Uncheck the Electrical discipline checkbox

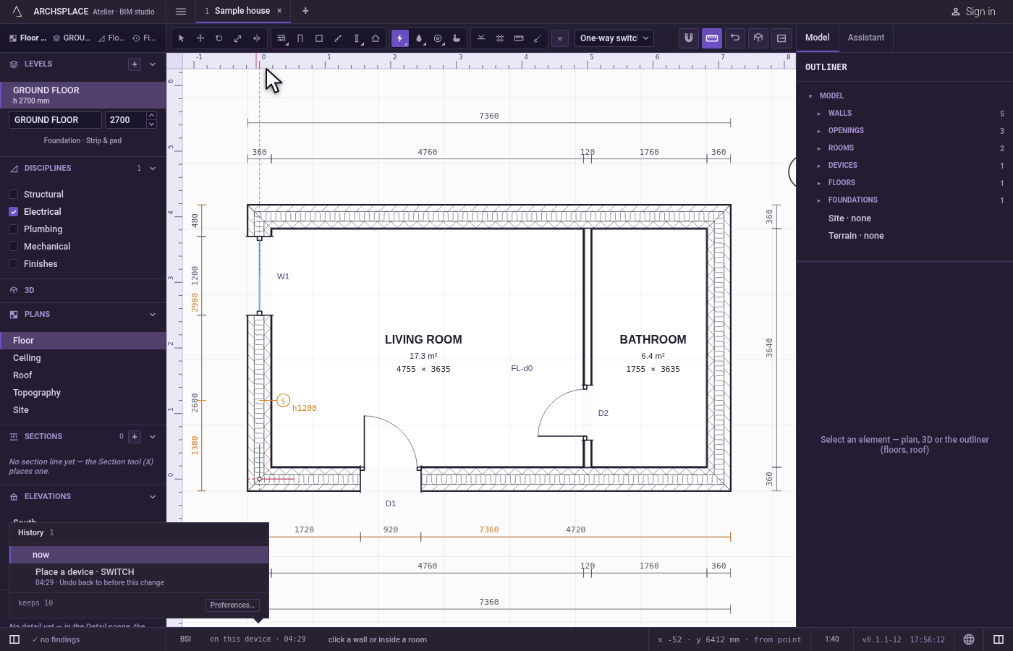point(13,212)
